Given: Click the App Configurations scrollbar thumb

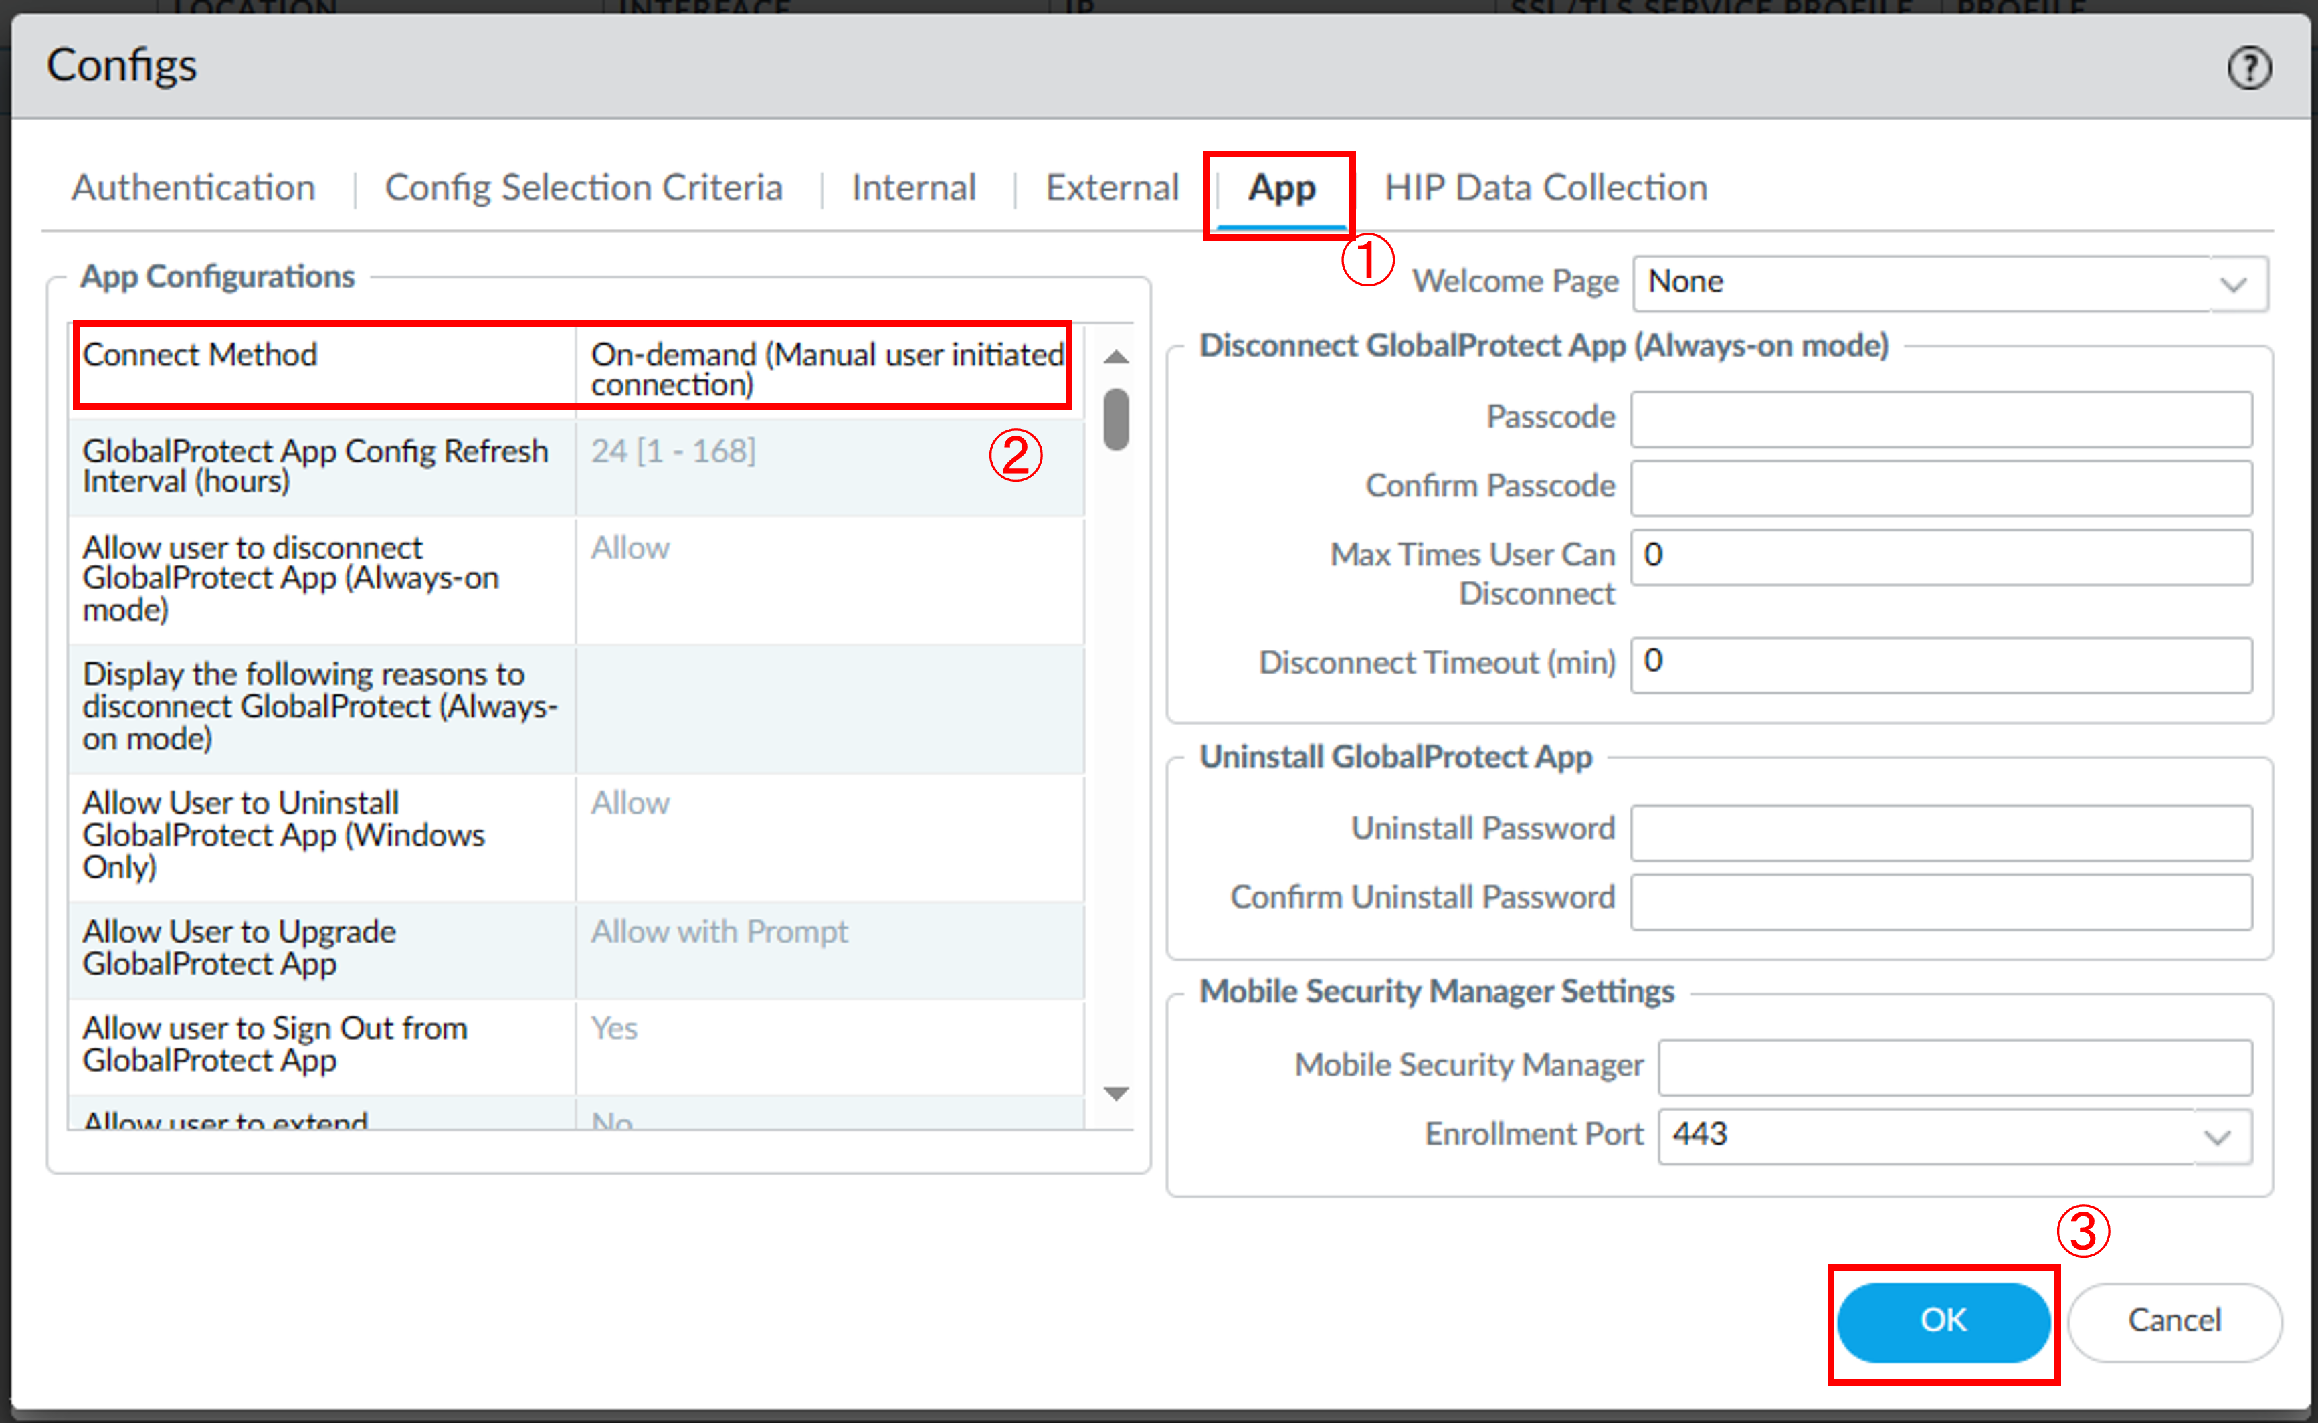Looking at the screenshot, I should coord(1116,419).
